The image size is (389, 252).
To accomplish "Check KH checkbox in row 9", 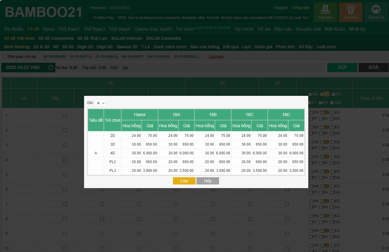I will [321, 237].
